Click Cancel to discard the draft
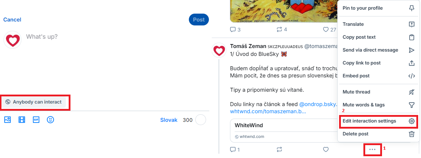This screenshot has width=421, height=158. pos(12,20)
